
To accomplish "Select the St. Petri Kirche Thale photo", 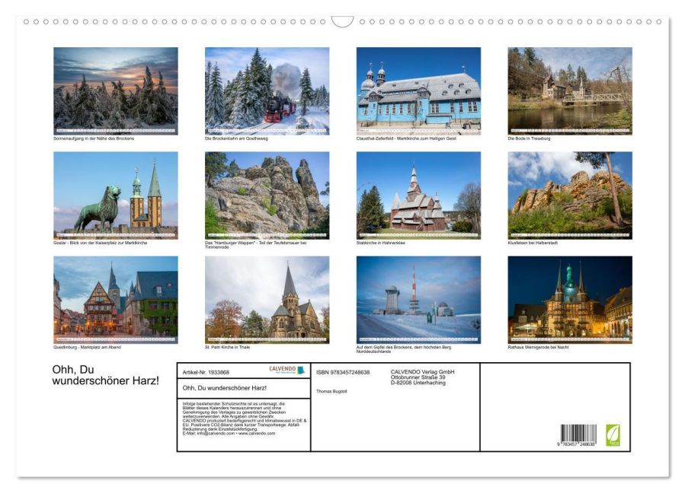I will point(267,299).
